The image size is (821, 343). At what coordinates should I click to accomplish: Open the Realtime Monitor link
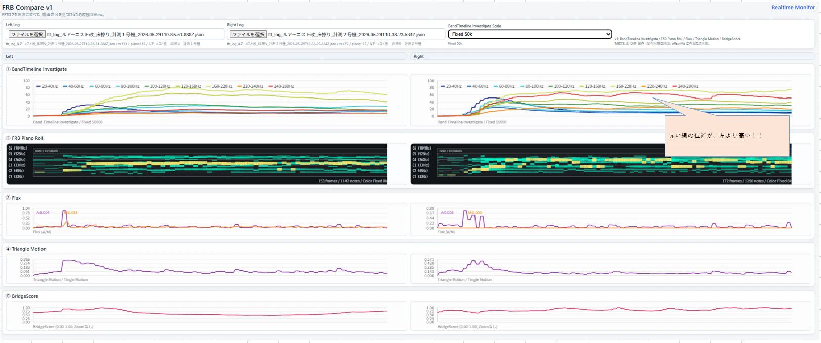793,7
